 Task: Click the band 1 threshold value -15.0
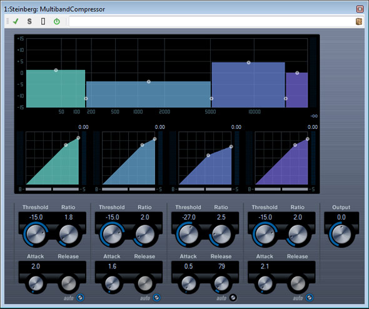tap(36, 217)
